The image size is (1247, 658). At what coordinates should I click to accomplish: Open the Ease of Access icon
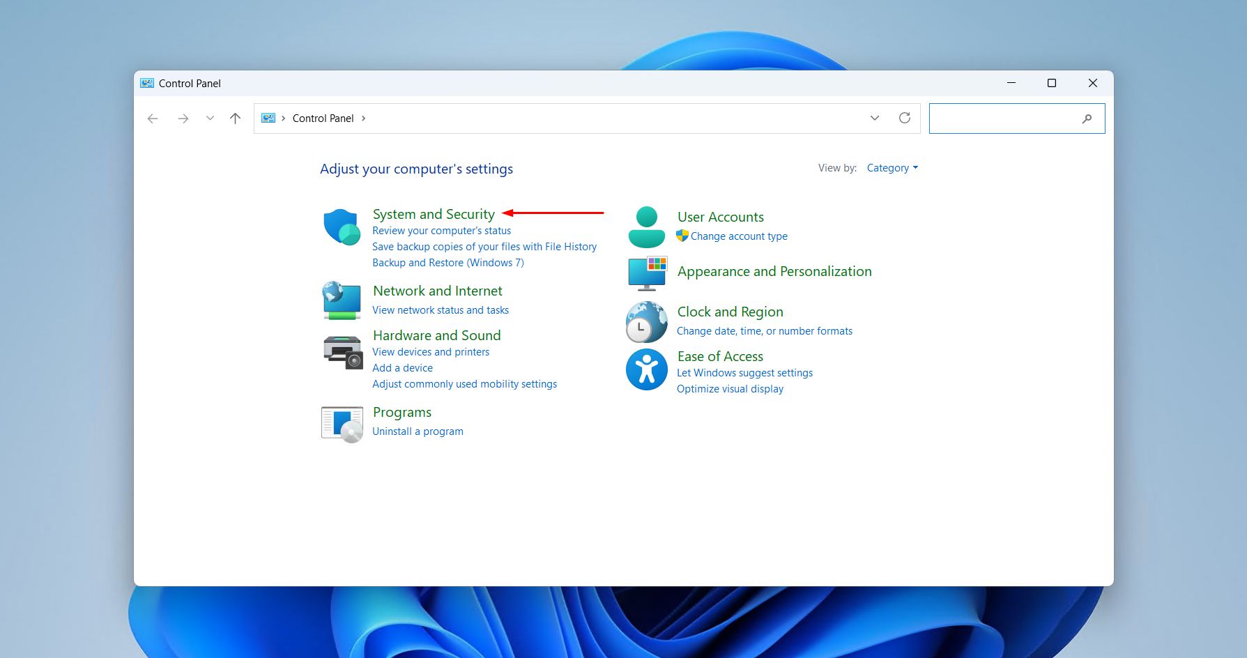[x=647, y=369]
